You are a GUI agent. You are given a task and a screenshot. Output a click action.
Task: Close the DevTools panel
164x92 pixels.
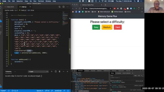coord(143,71)
